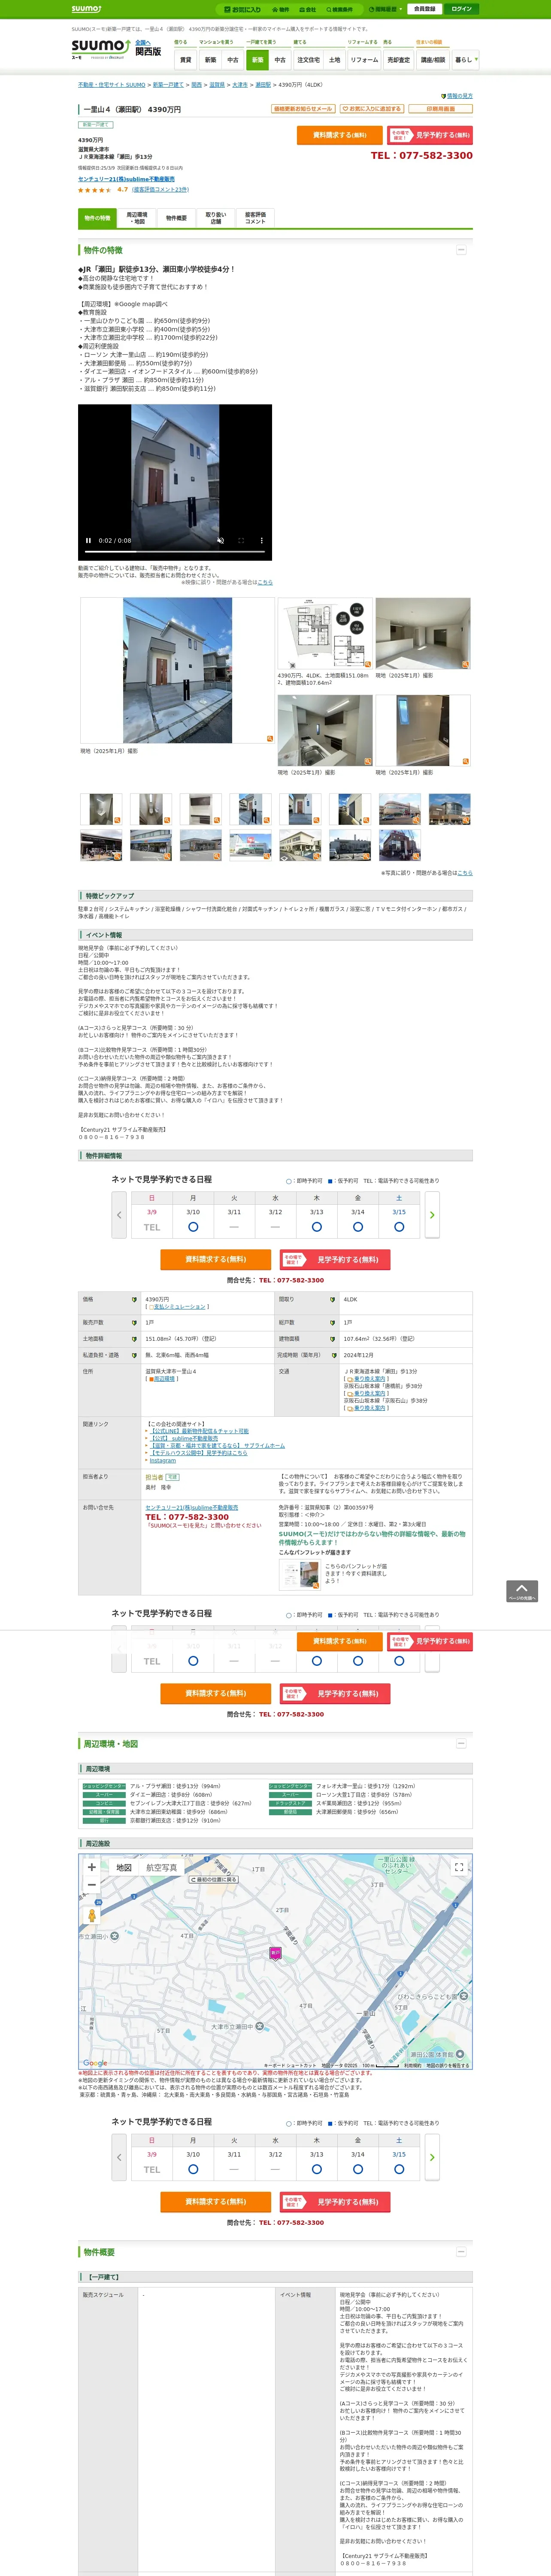Open the 講座/相談 navigation item
The height and width of the screenshot is (2576, 551).
tap(433, 60)
